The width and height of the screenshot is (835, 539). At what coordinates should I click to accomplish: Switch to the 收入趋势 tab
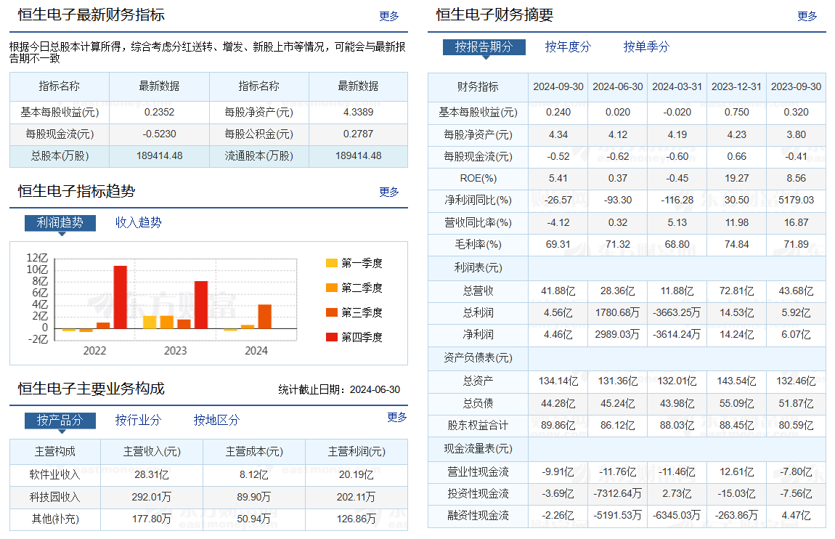[139, 222]
